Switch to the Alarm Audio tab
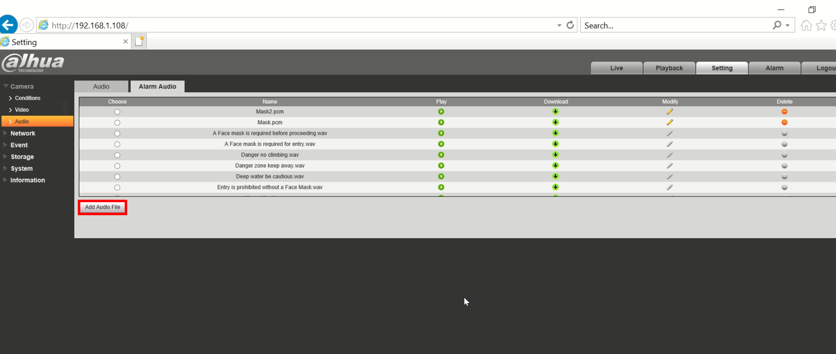 click(158, 86)
